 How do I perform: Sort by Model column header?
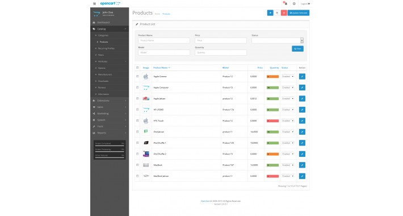tap(225, 68)
